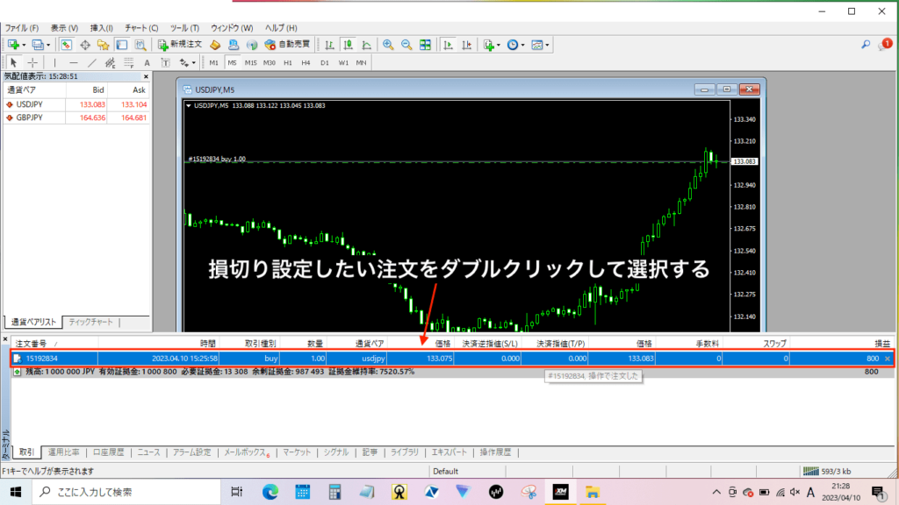
Task: Open a new chart with the toolbar icon
Action: tap(13, 45)
